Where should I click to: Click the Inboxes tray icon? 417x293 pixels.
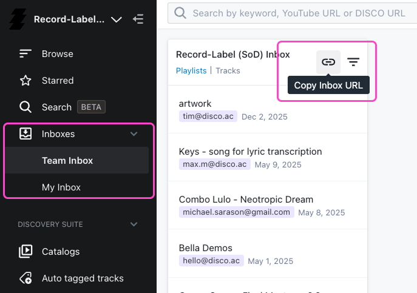coord(25,133)
